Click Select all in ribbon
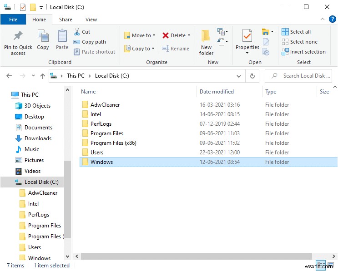This screenshot has height=271, width=338. click(x=296, y=32)
